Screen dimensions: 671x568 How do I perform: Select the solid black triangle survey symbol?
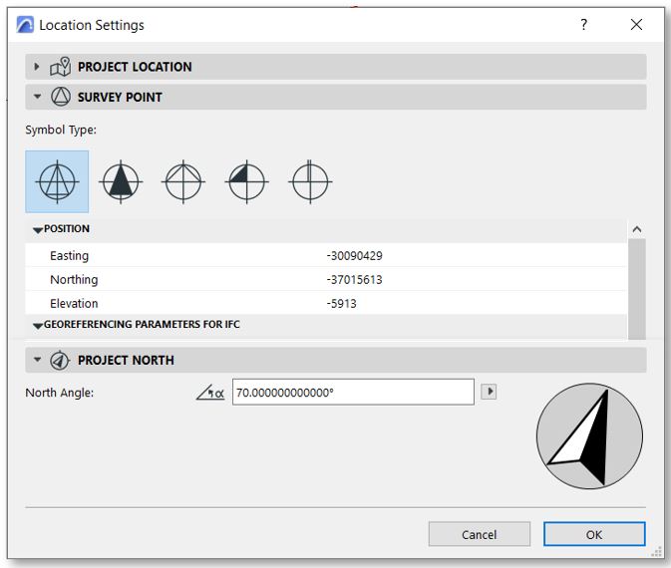(x=121, y=182)
